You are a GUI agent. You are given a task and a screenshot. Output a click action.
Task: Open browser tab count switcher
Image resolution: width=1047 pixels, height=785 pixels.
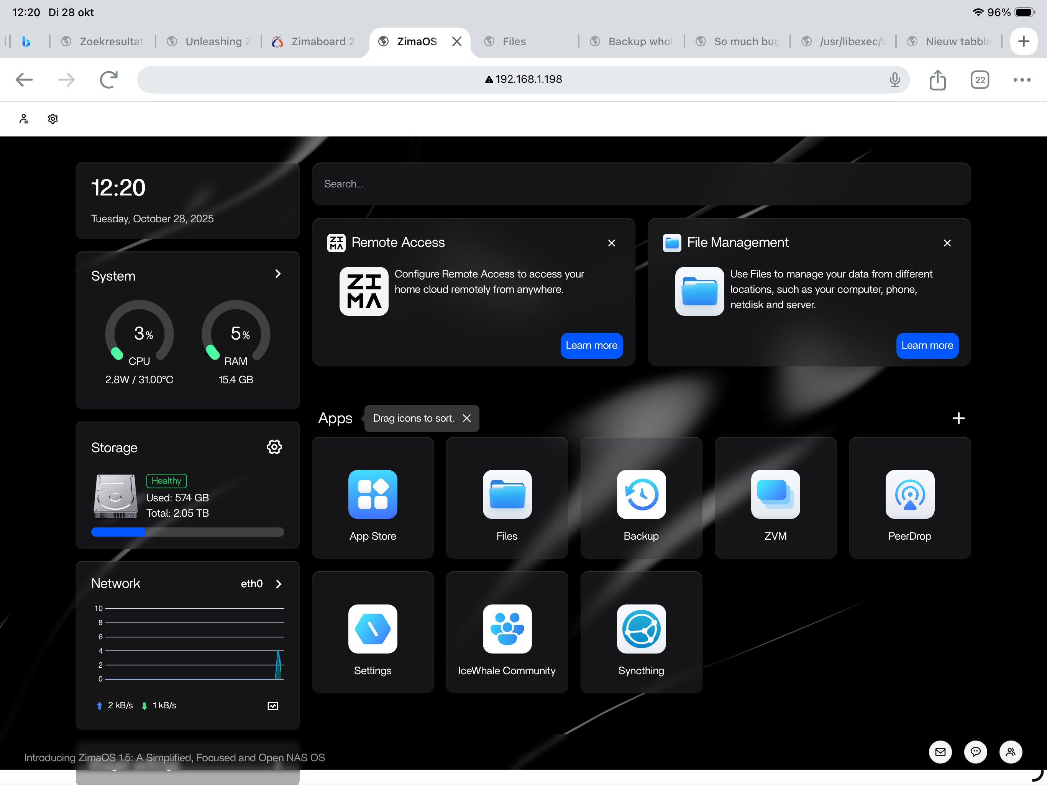click(x=979, y=80)
